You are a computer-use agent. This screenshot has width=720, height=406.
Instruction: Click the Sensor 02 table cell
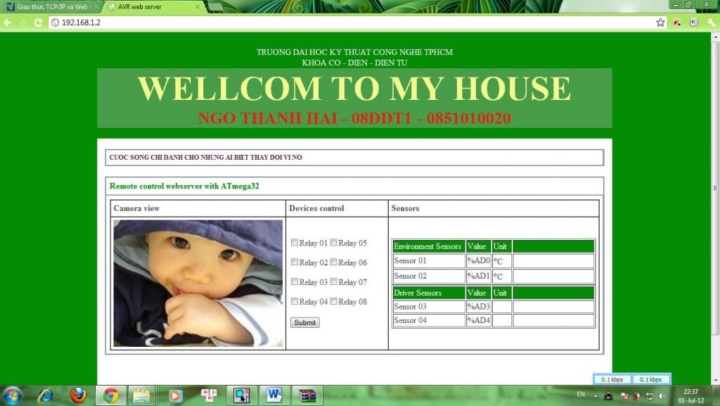[x=428, y=276]
